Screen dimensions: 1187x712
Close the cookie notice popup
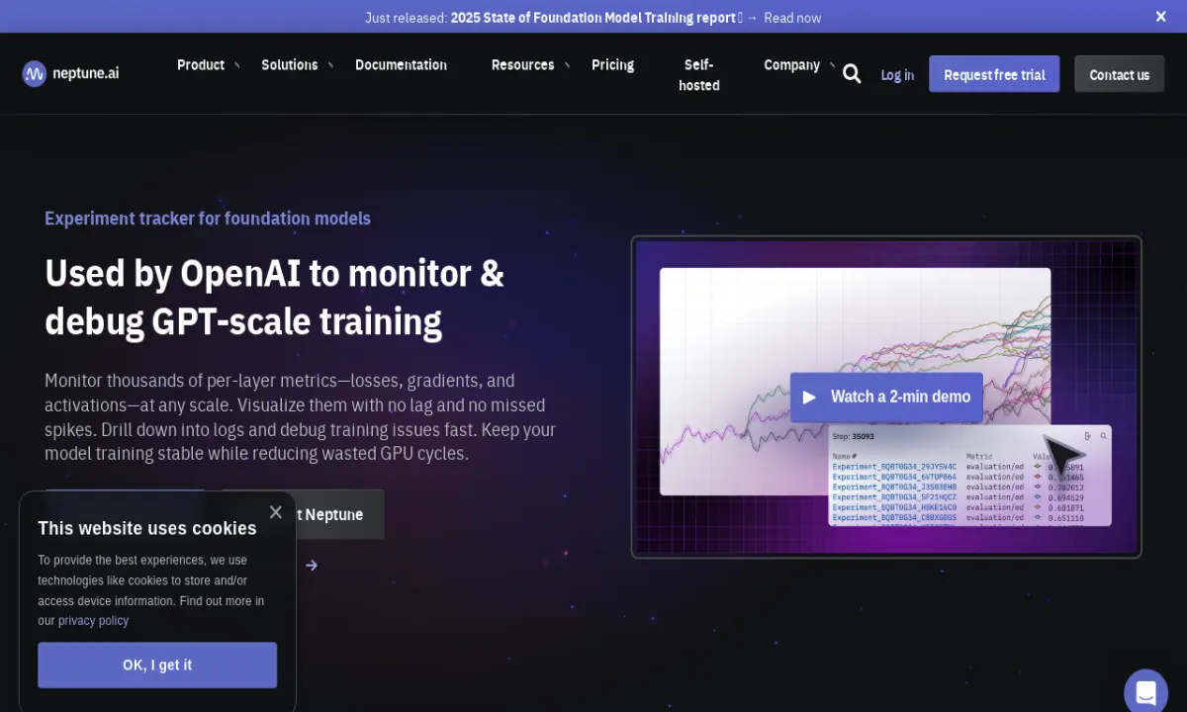pos(276,512)
